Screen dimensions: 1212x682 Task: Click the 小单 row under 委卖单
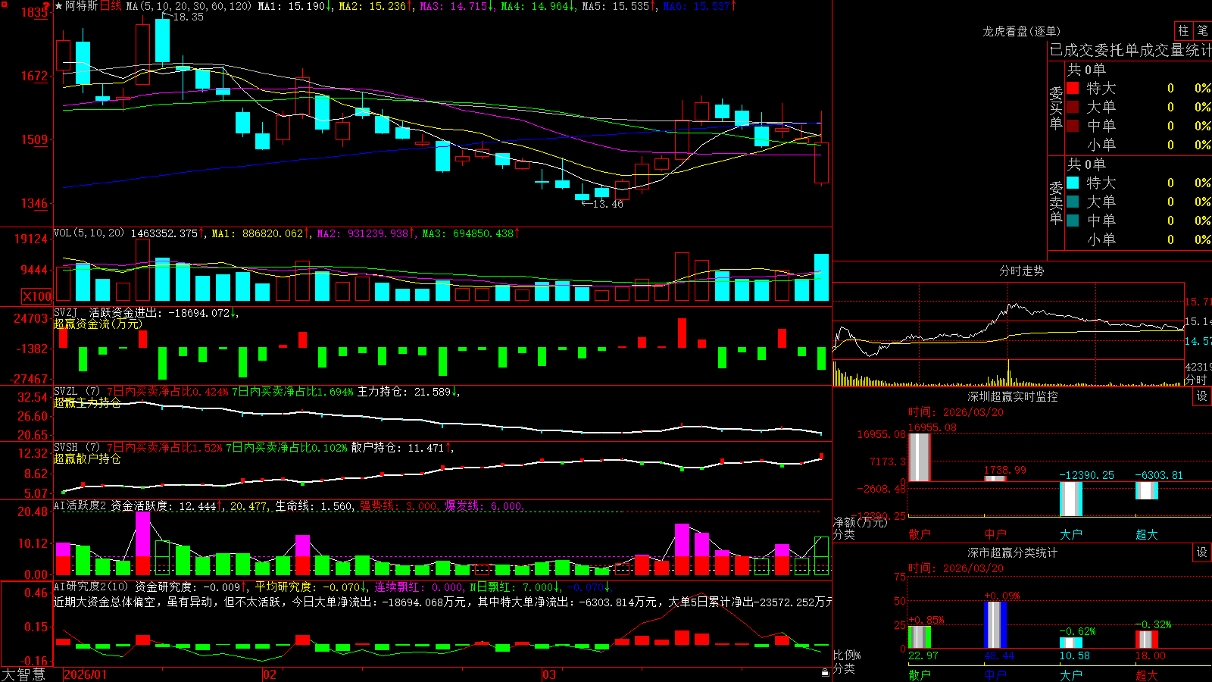click(1139, 239)
